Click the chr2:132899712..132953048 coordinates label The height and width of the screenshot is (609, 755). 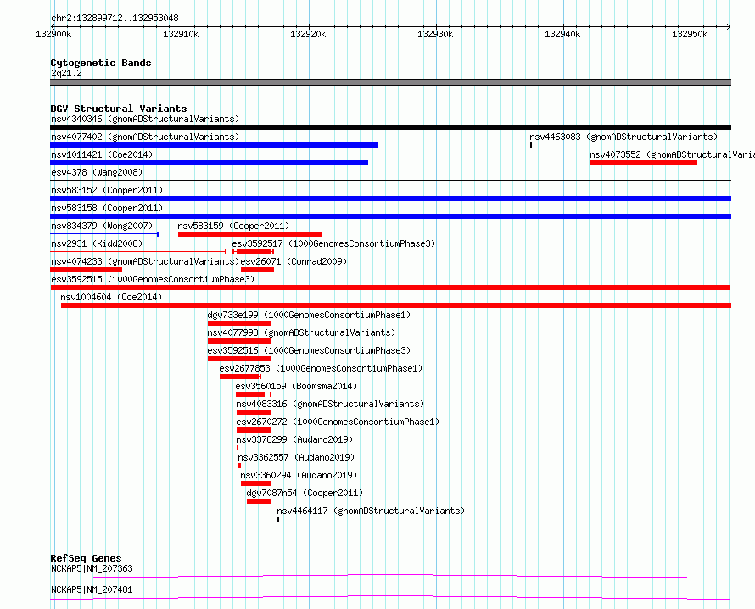pos(115,19)
